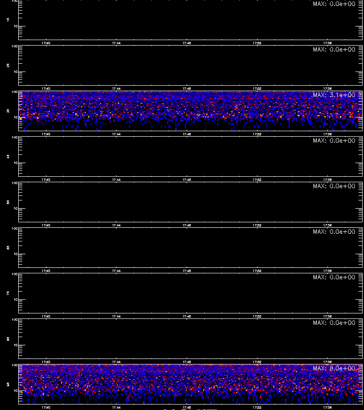Click the 100 y-axis tick of panel 2R
Screen dimensions: 364x410
[15, 46]
